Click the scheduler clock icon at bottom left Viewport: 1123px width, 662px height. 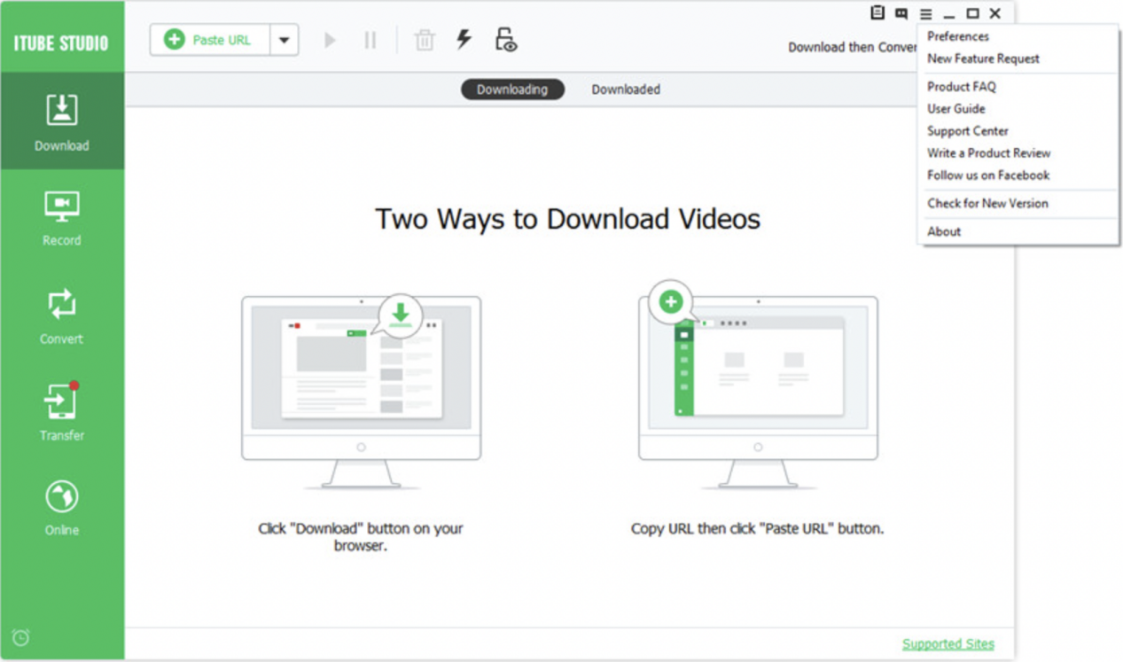click(x=21, y=636)
